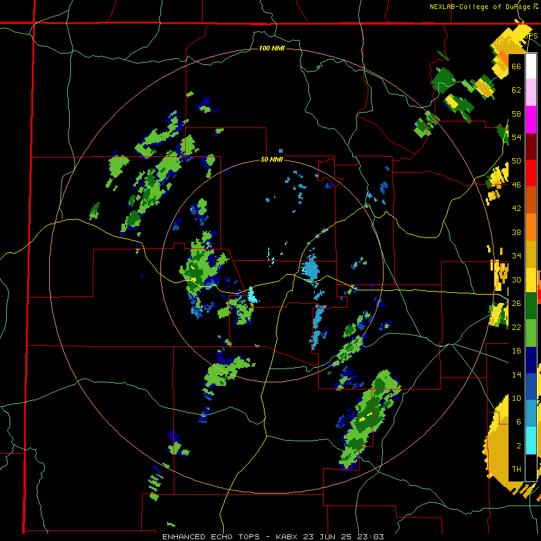Click the 23 JUN 25 date text
The image size is (541, 541).
click(327, 537)
